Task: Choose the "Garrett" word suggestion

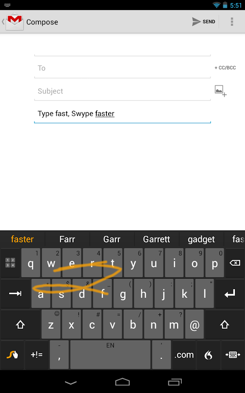Action: 157,239
